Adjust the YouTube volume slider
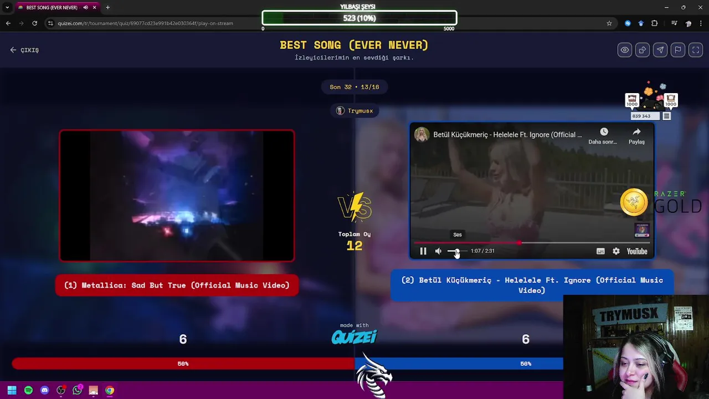The width and height of the screenshot is (709, 399). pyautogui.click(x=457, y=251)
